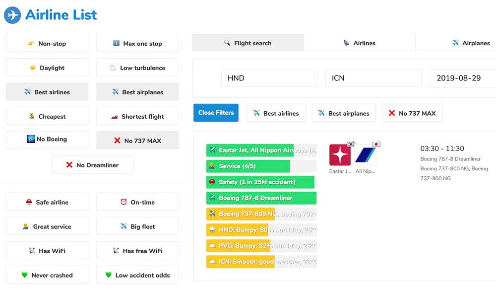Screen dimensions: 496x290
Task: Enable the Low turbulence filter
Action: 137,68
